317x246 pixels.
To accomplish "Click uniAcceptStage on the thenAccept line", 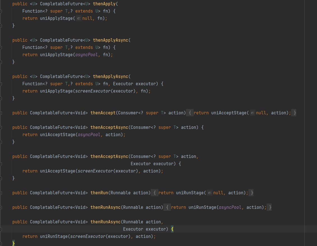I will (x=229, y=113).
